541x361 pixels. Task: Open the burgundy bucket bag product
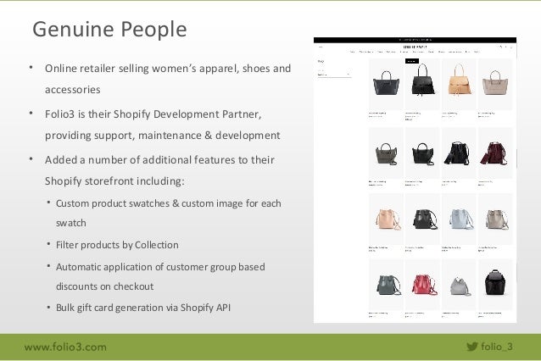pos(494,153)
